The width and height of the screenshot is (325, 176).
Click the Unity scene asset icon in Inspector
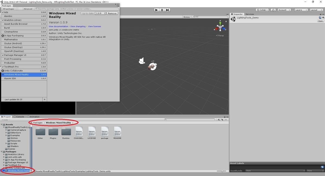coord(233,19)
